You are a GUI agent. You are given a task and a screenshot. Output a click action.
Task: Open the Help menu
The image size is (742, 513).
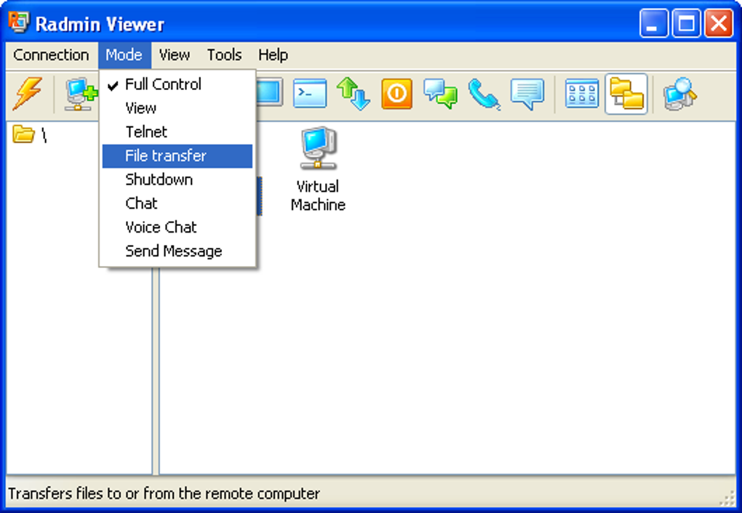273,55
